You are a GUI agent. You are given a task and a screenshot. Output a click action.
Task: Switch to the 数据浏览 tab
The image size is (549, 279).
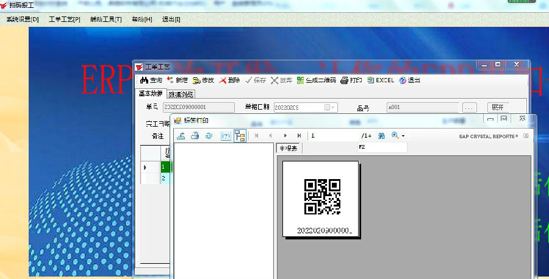coord(181,94)
